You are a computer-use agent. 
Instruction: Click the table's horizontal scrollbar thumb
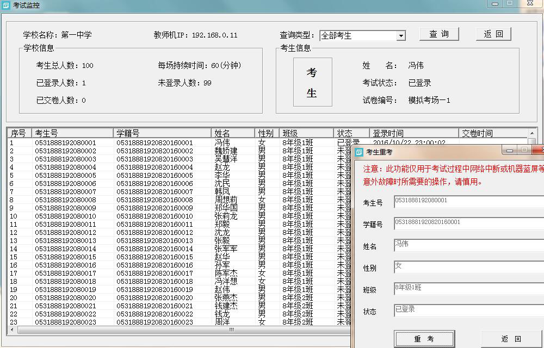tap(231, 330)
